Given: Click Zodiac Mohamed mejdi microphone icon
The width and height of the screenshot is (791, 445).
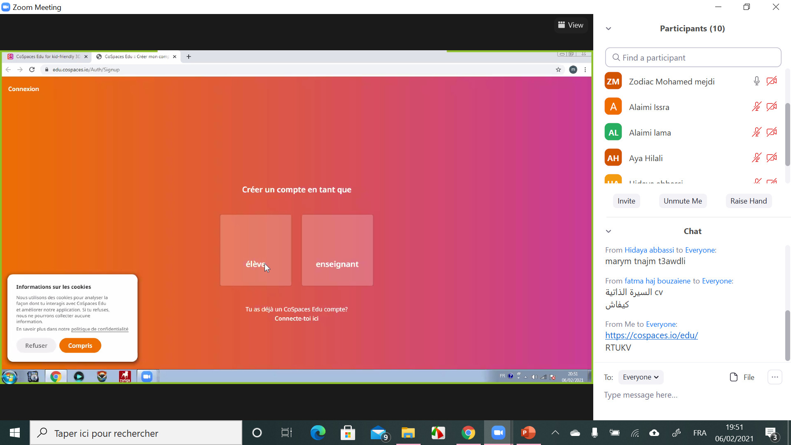Looking at the screenshot, I should 756,81.
